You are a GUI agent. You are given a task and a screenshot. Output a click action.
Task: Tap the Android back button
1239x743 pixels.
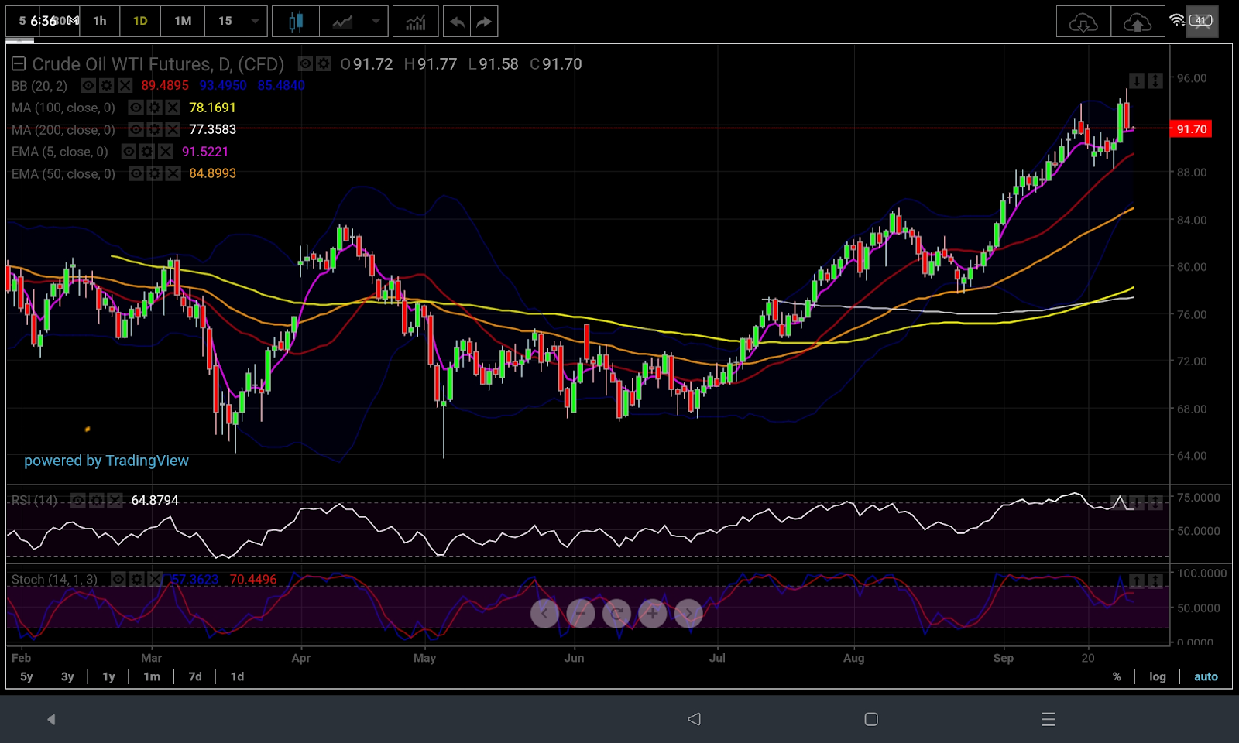pyautogui.click(x=694, y=719)
